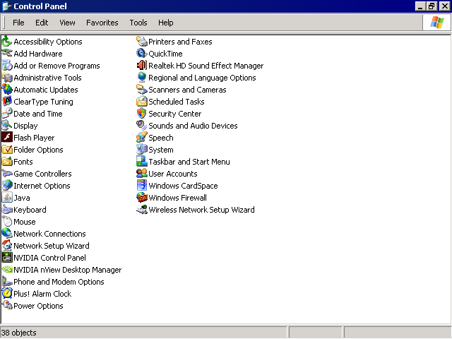Open the Printers and Faxes icon
This screenshot has height=339, width=452.
[x=141, y=42]
